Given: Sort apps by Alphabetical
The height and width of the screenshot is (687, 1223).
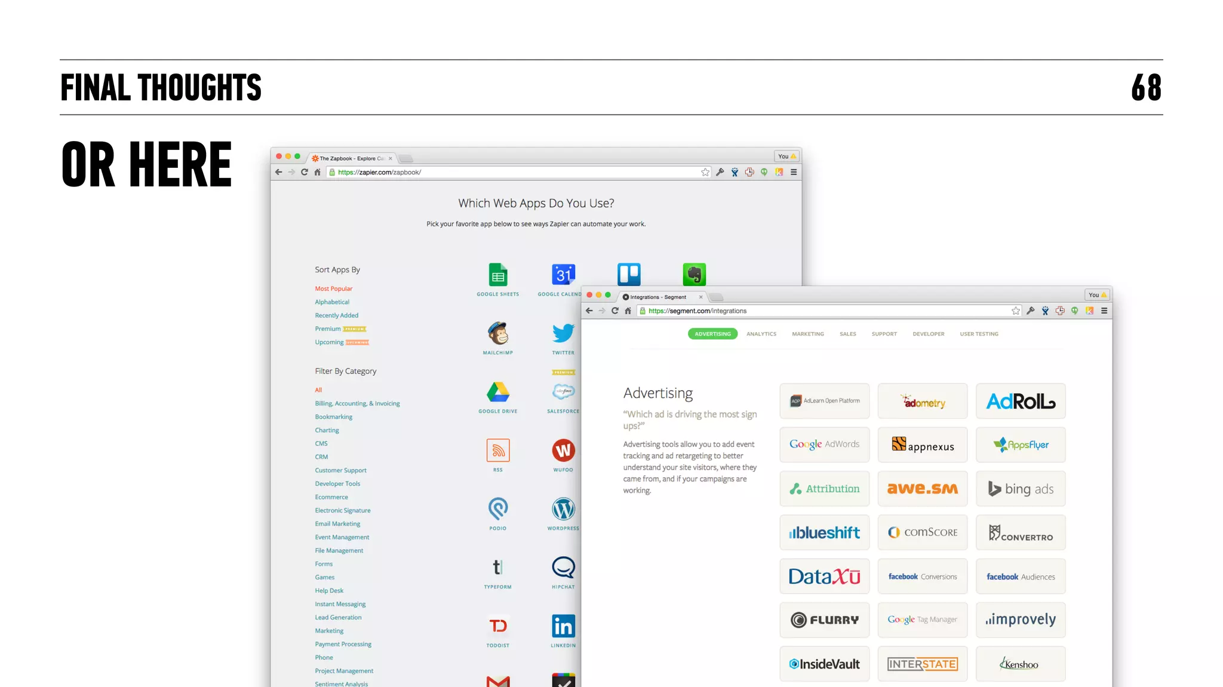Looking at the screenshot, I should [x=332, y=302].
